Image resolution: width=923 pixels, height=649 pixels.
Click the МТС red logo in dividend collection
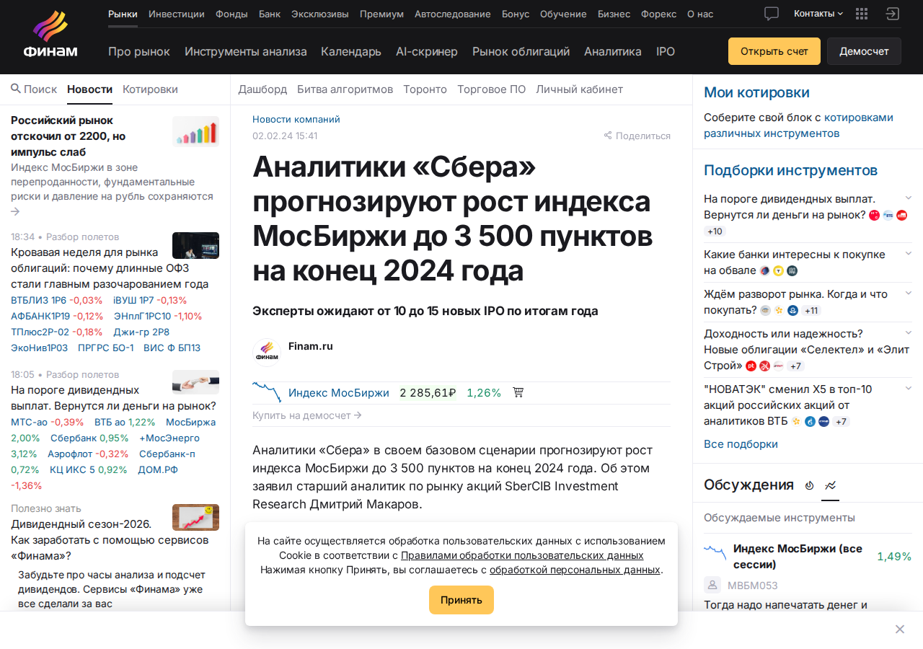coord(875,215)
